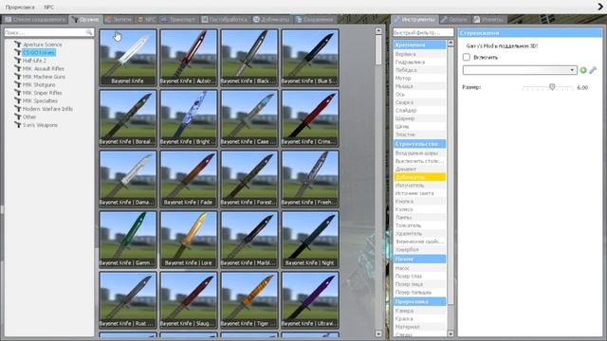The width and height of the screenshot is (607, 341).
Task: Select the Мотор tool in list
Action: pyautogui.click(x=420, y=78)
